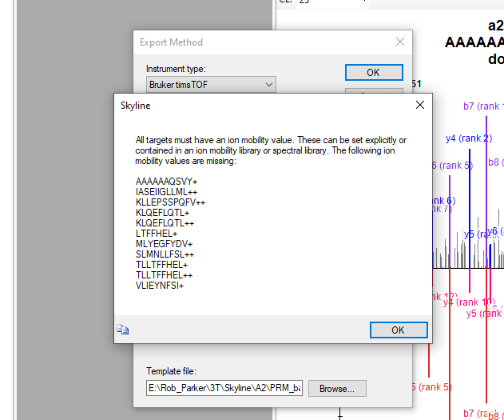Click the red (rank 5) label near Browse

point(431,387)
